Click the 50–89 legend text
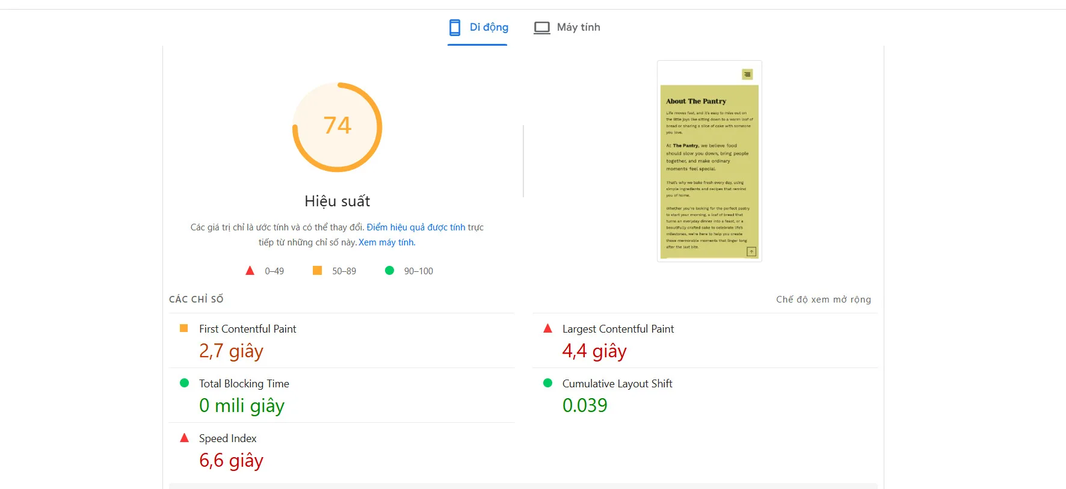Image resolution: width=1066 pixels, height=489 pixels. tap(344, 271)
